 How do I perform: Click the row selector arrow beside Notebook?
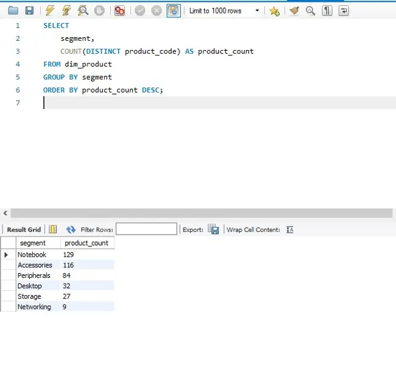(6, 255)
